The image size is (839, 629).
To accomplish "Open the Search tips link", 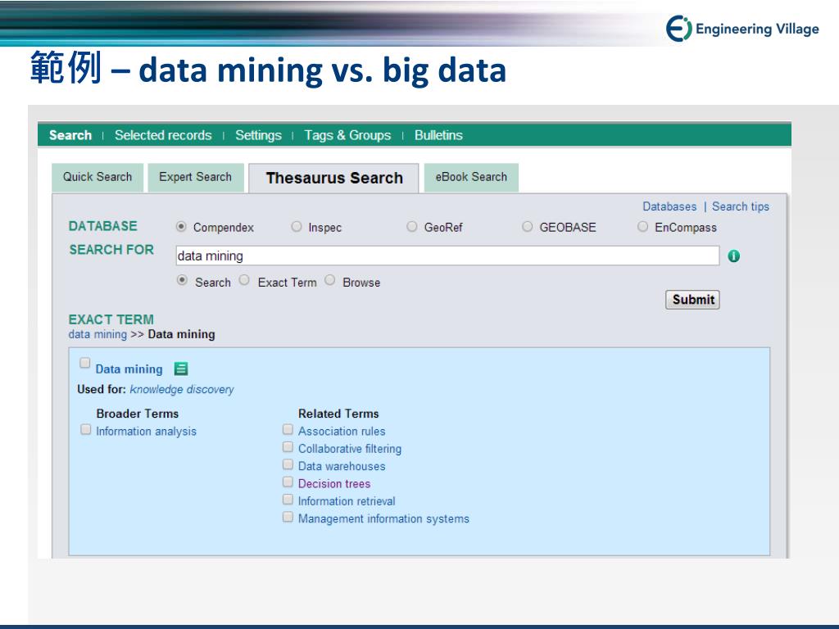I will point(741,206).
